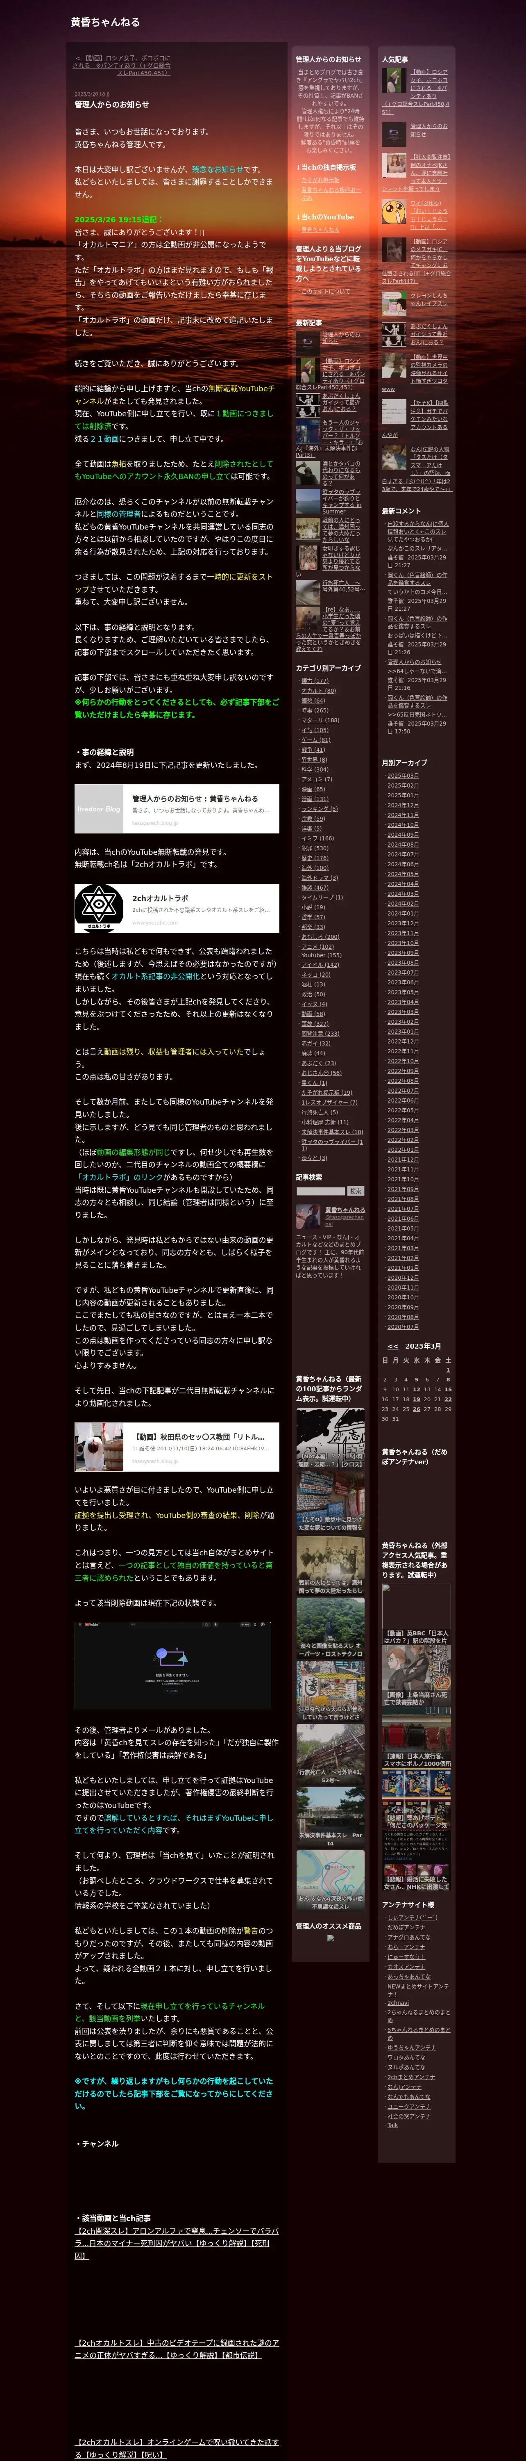Open random article card 淡々と画像を貼るスレ オーパーツ
This screenshot has width=526, height=2461.
click(330, 1629)
